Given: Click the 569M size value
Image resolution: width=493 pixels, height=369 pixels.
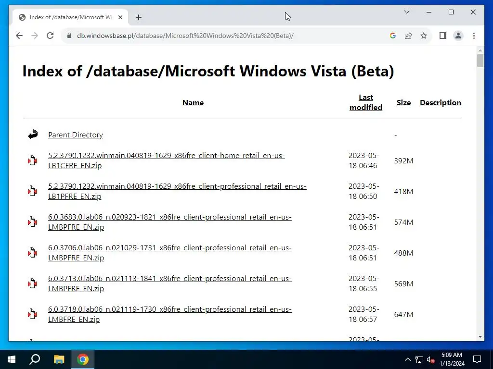Looking at the screenshot, I should pyautogui.click(x=403, y=283).
